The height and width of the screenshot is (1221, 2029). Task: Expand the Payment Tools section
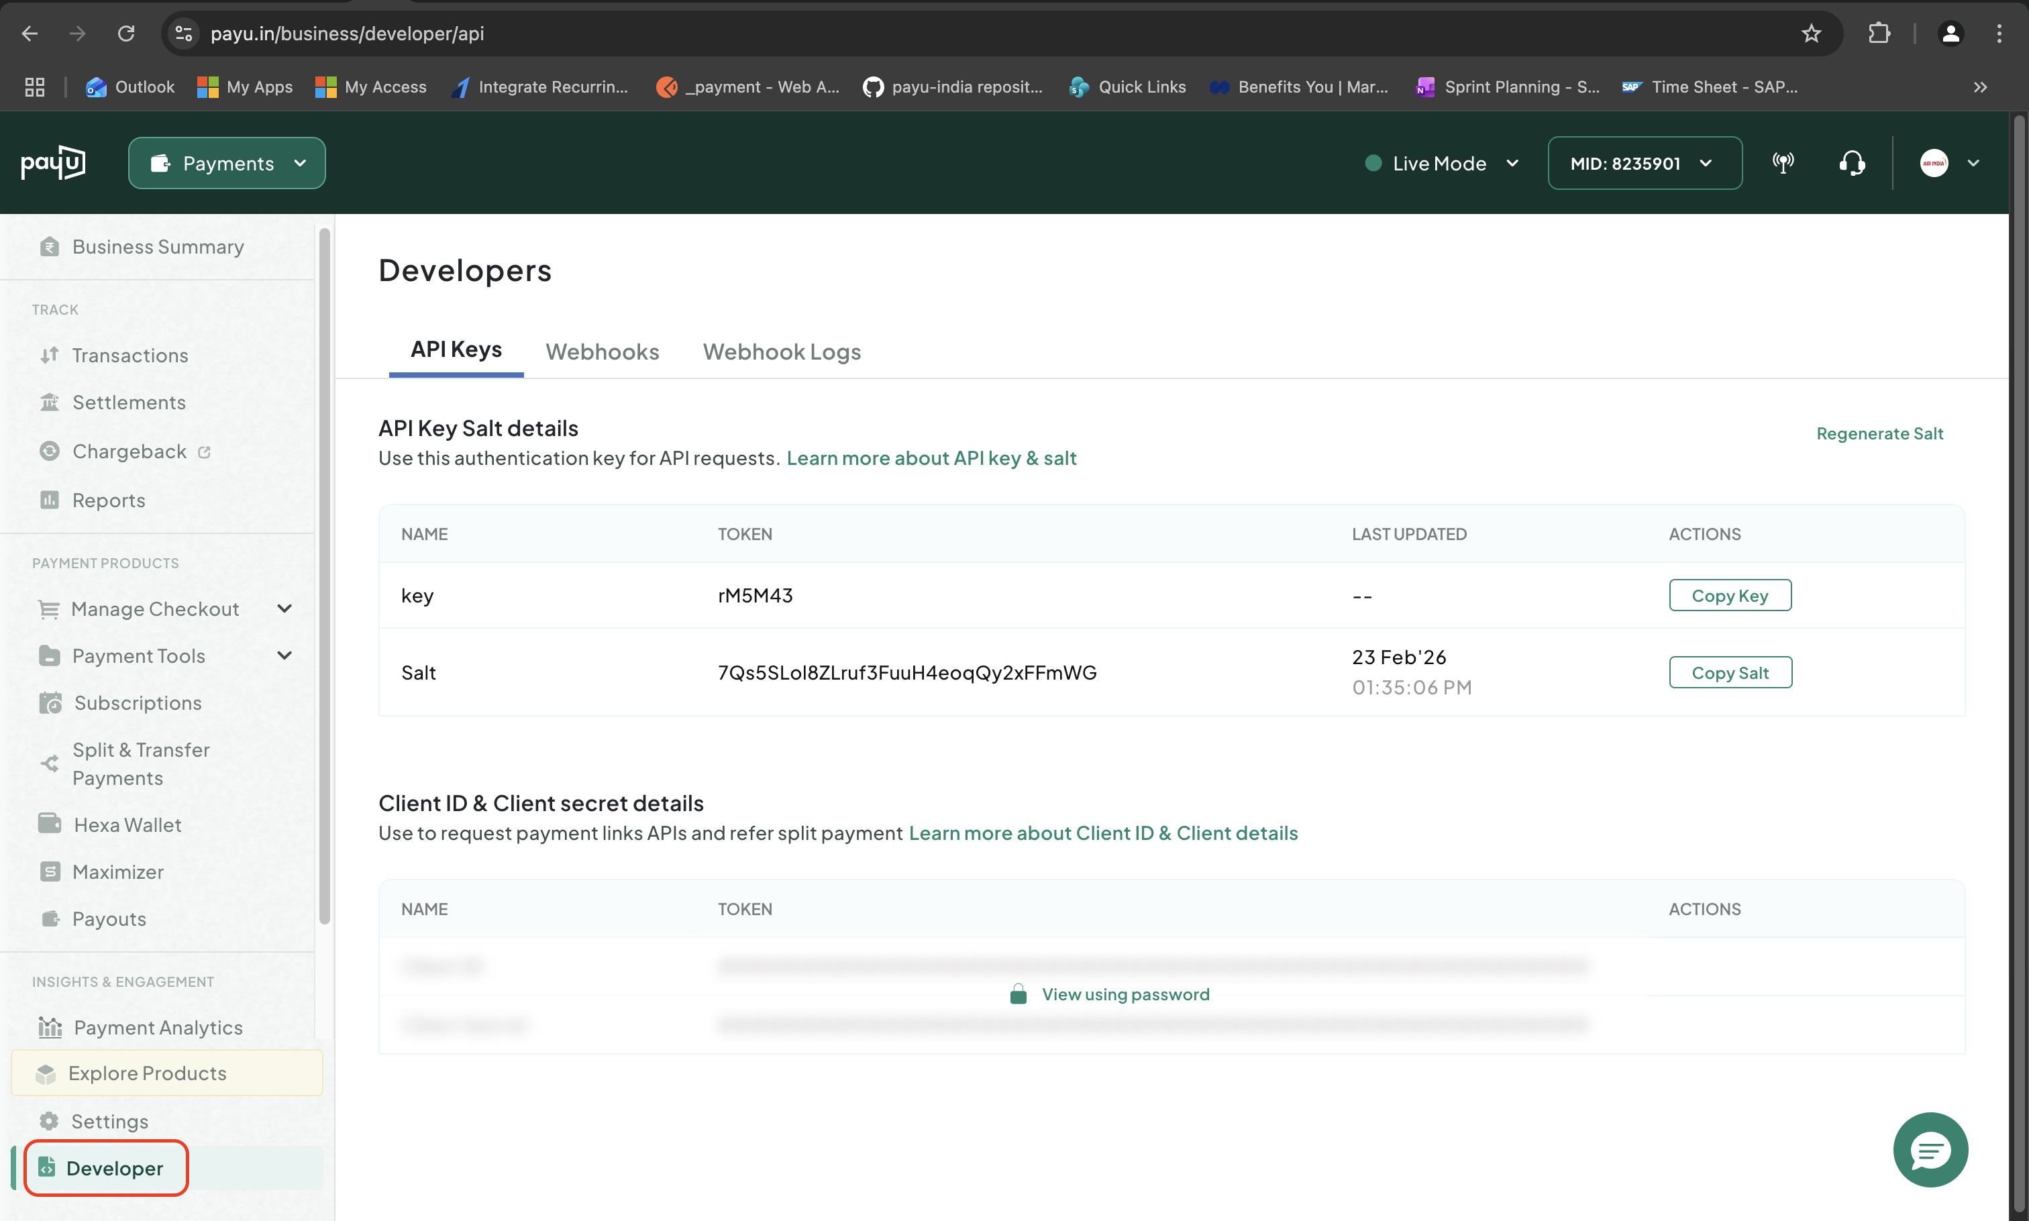[284, 655]
